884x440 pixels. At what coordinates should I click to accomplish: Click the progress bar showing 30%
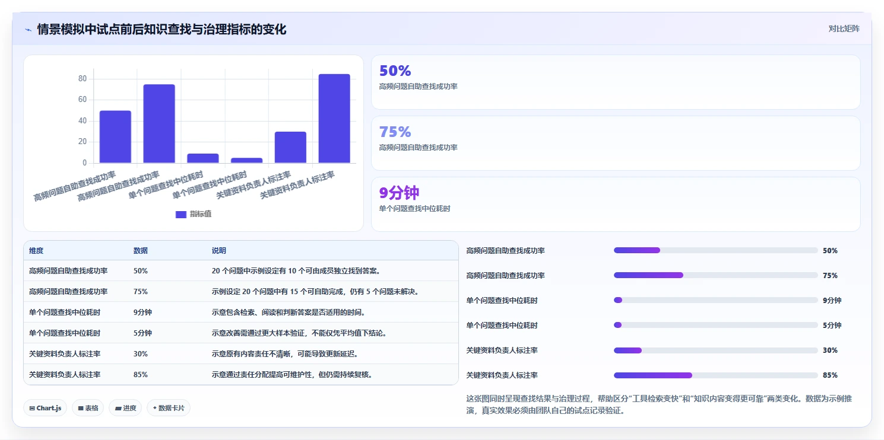(x=716, y=350)
